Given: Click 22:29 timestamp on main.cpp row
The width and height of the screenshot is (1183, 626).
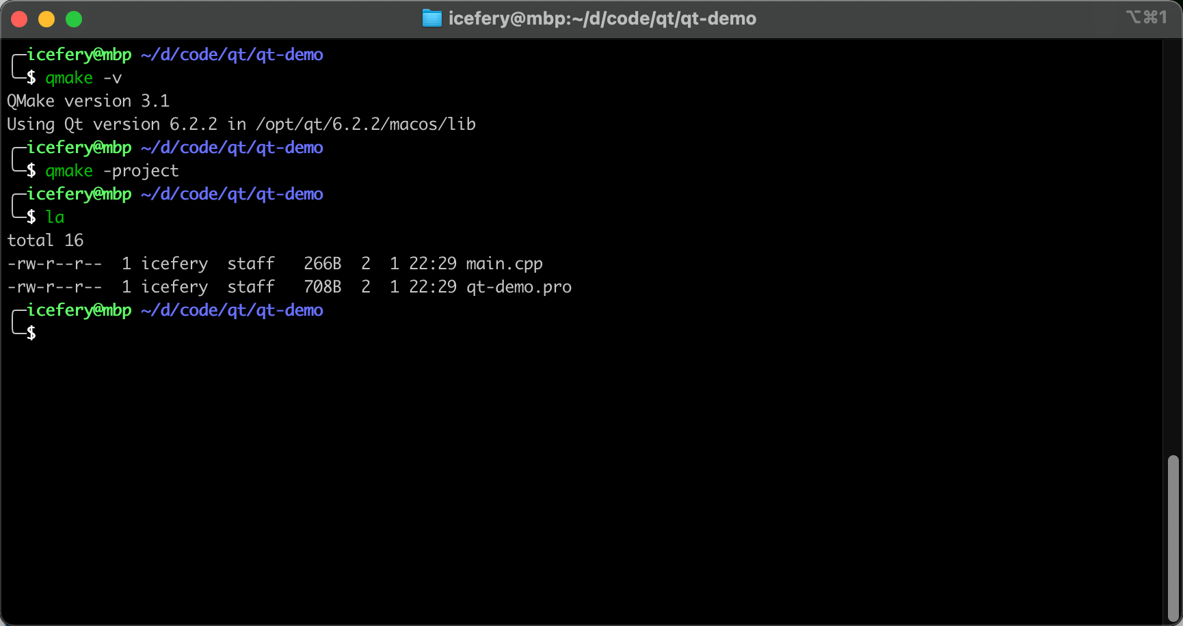Looking at the screenshot, I should (x=433, y=264).
